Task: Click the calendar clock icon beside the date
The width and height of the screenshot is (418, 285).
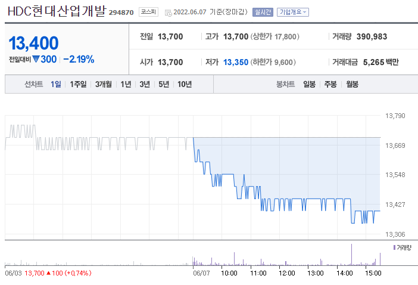Action: point(169,13)
